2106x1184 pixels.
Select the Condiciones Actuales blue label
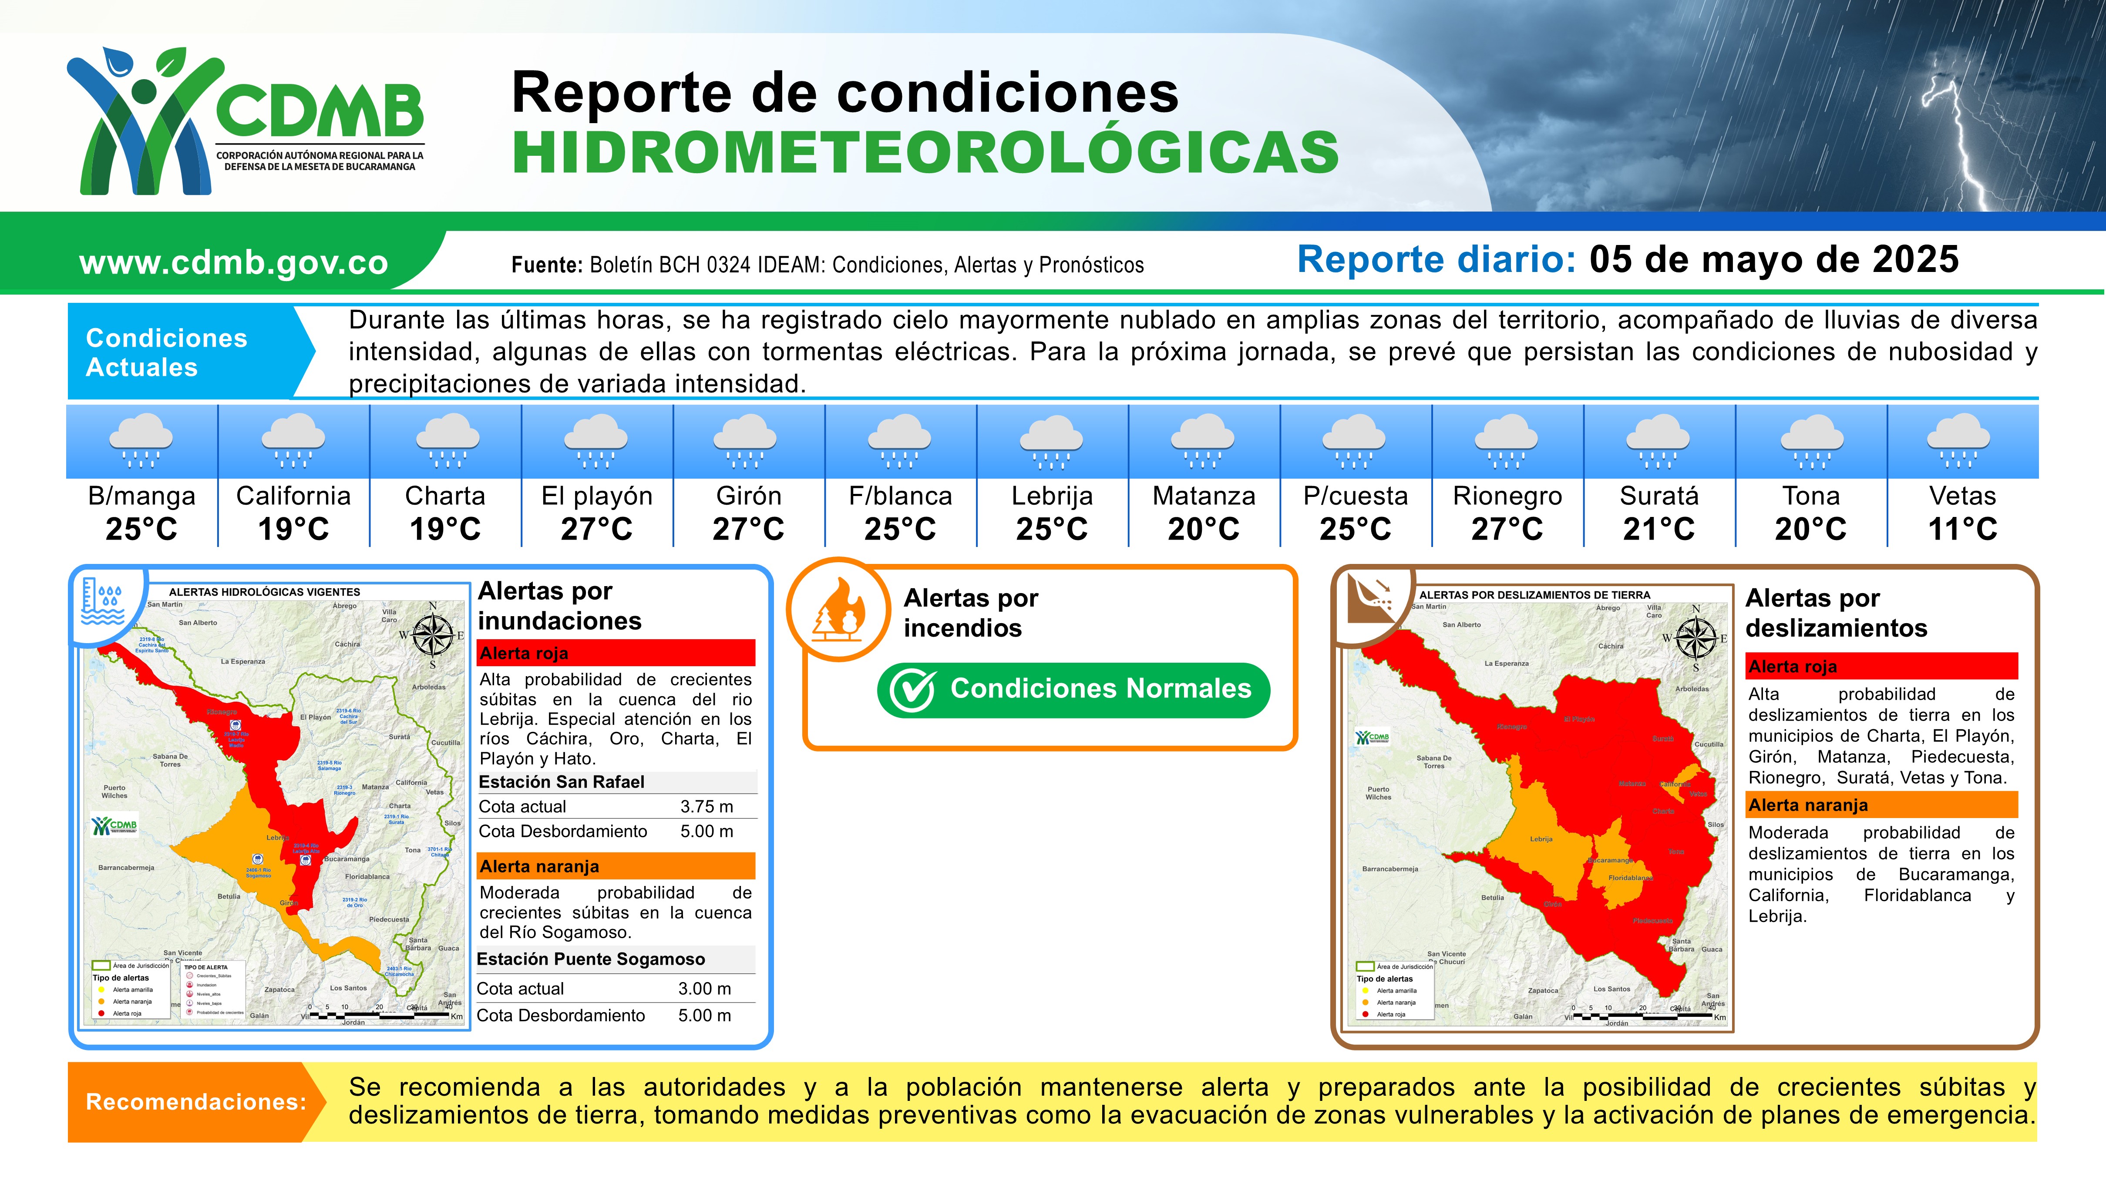pyautogui.click(x=168, y=352)
